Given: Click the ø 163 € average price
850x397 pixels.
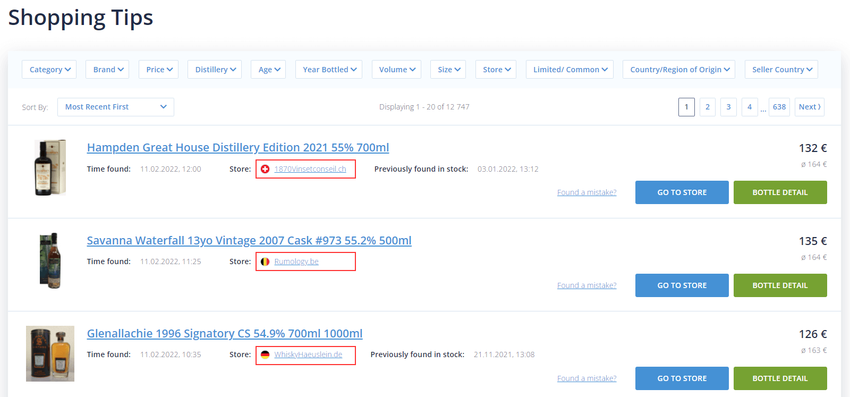Looking at the screenshot, I should [x=814, y=350].
